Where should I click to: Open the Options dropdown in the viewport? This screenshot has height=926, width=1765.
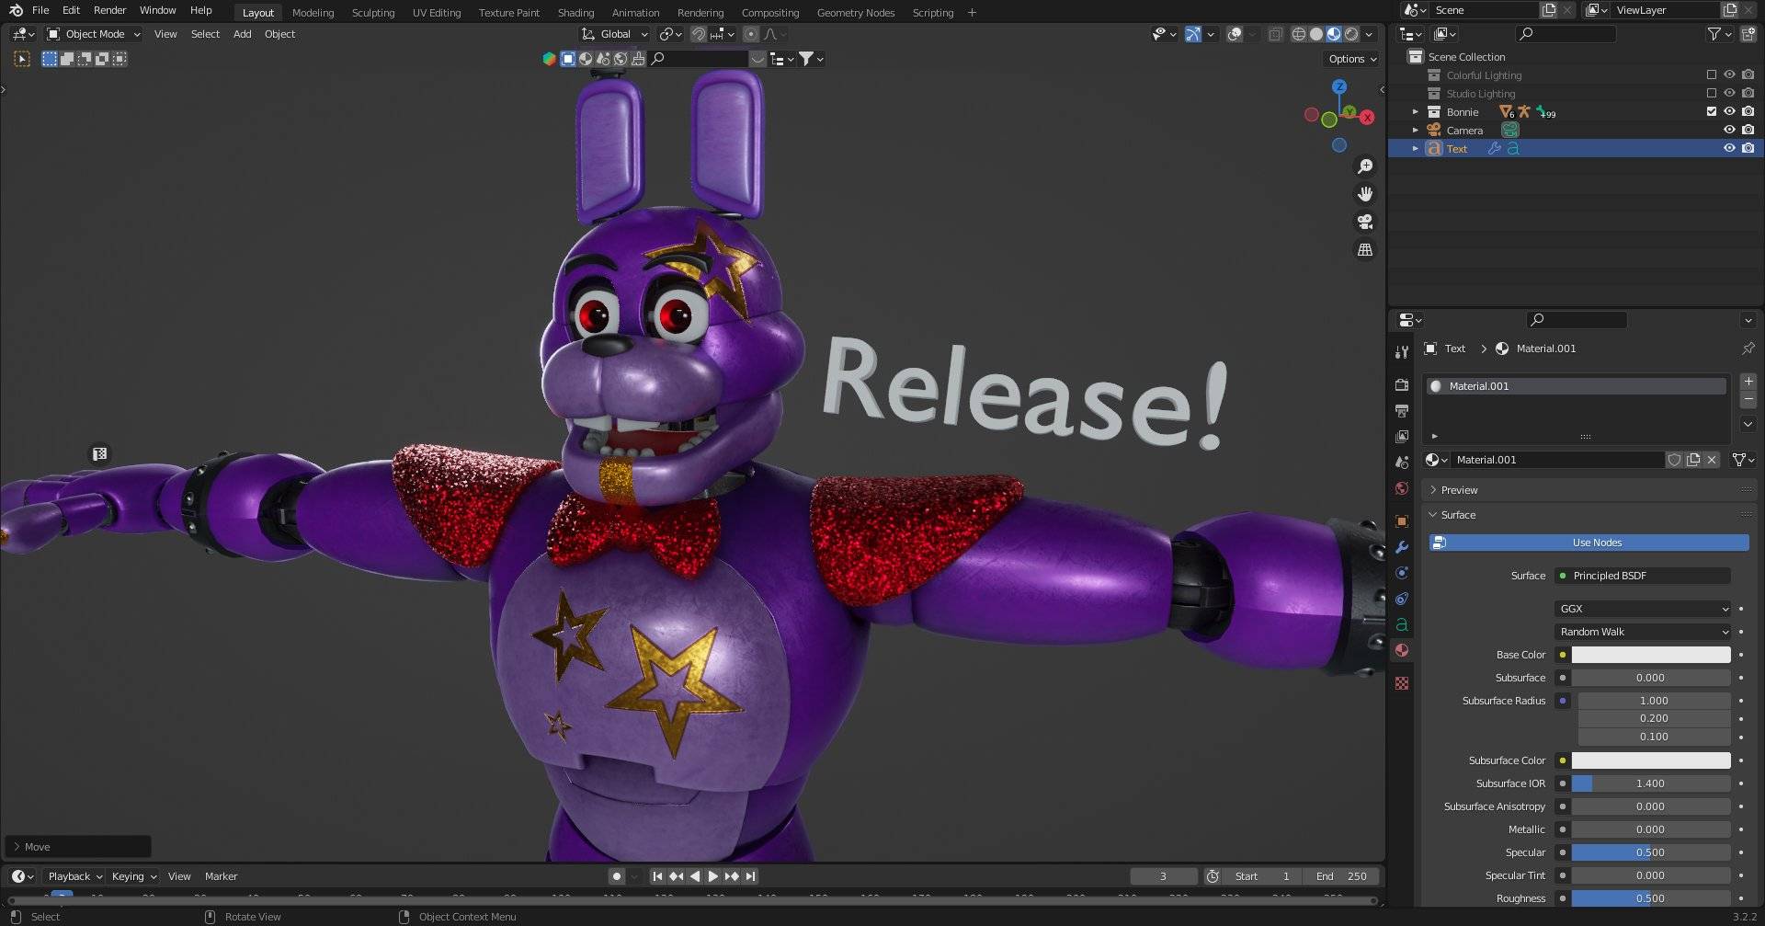1351,59
